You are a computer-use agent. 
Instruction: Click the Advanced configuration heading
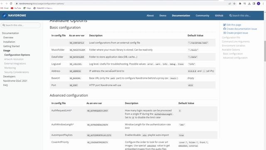click(69, 95)
